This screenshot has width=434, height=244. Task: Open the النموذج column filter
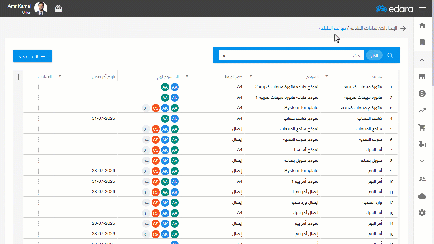click(x=251, y=76)
